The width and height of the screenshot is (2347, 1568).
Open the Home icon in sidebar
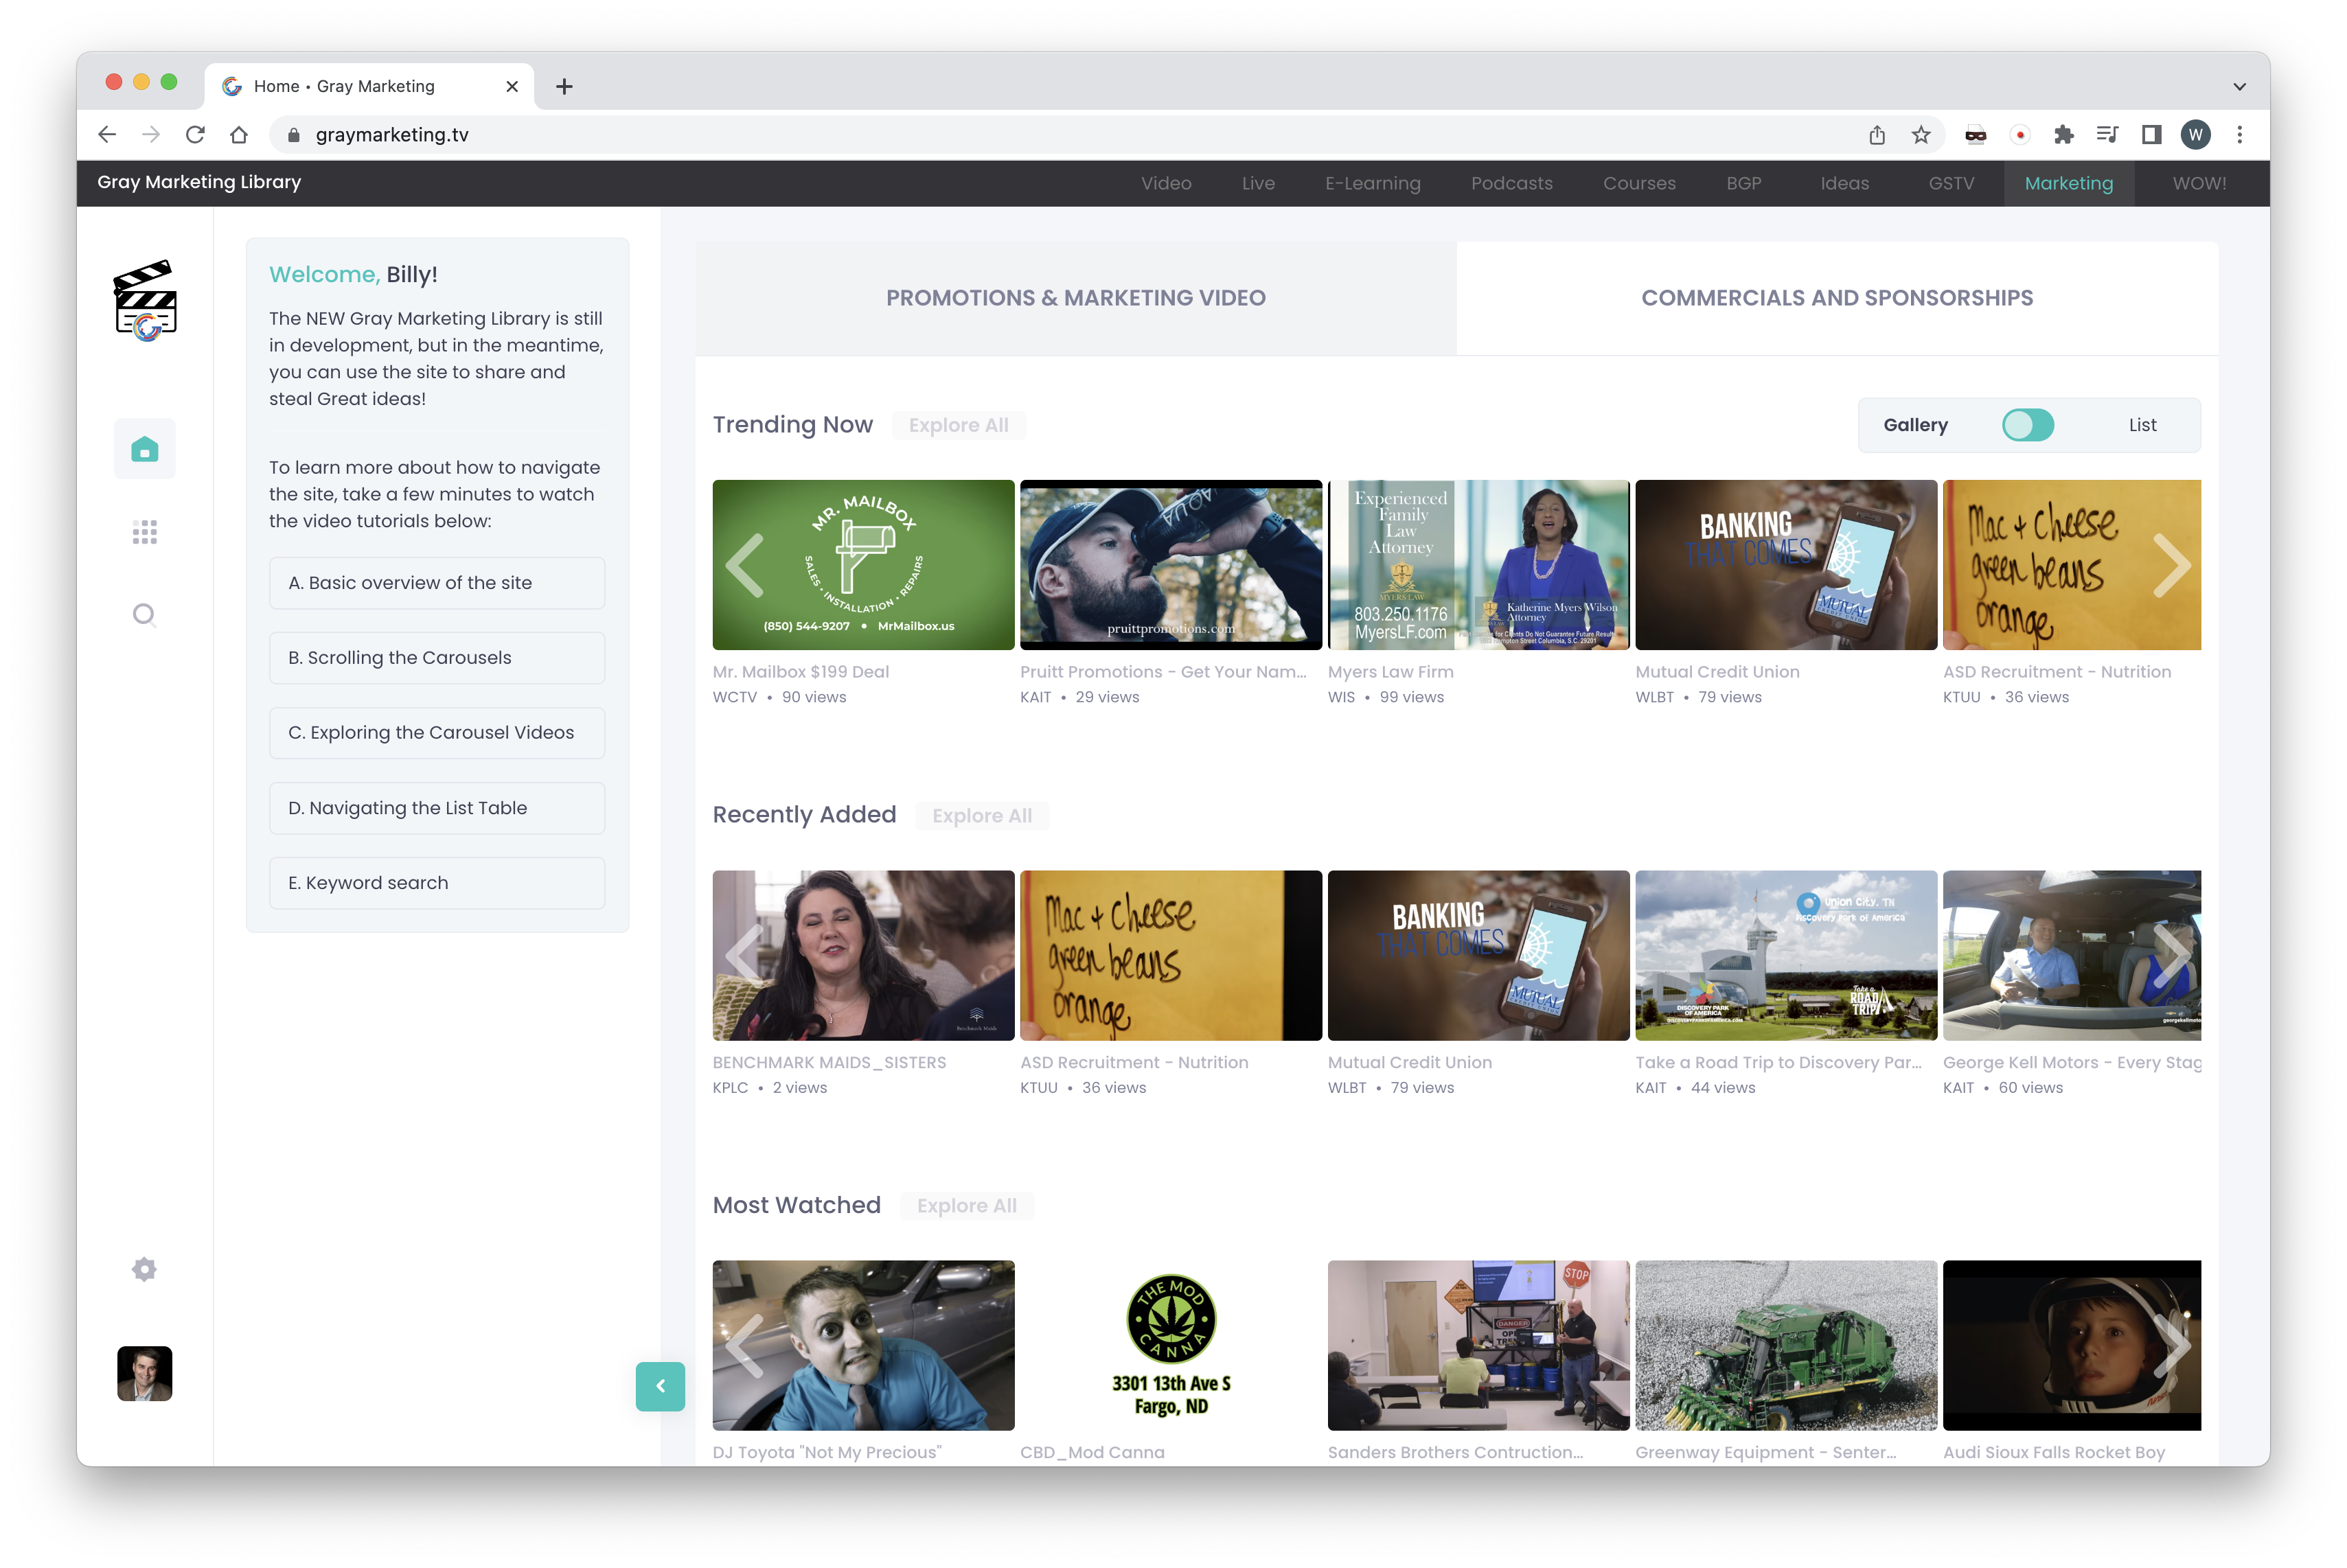click(145, 449)
